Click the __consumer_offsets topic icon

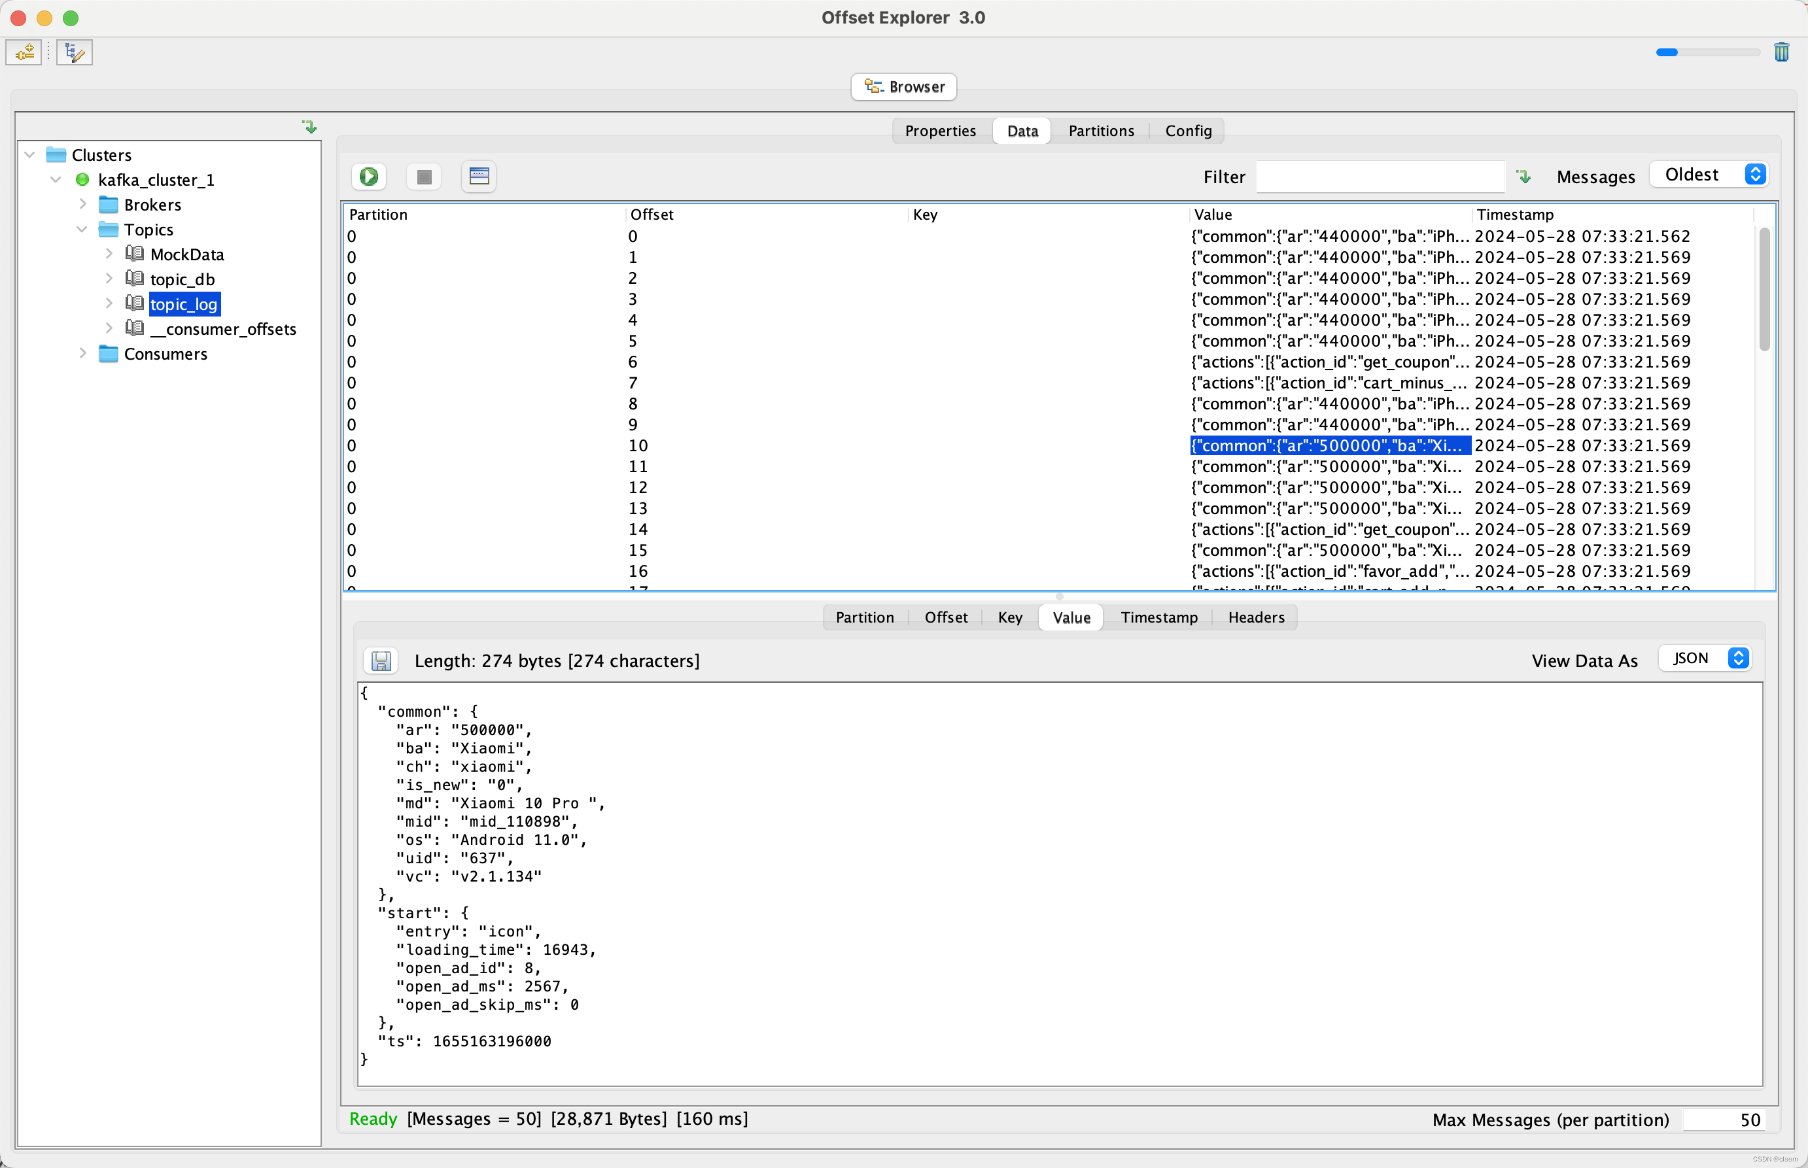[x=135, y=328]
